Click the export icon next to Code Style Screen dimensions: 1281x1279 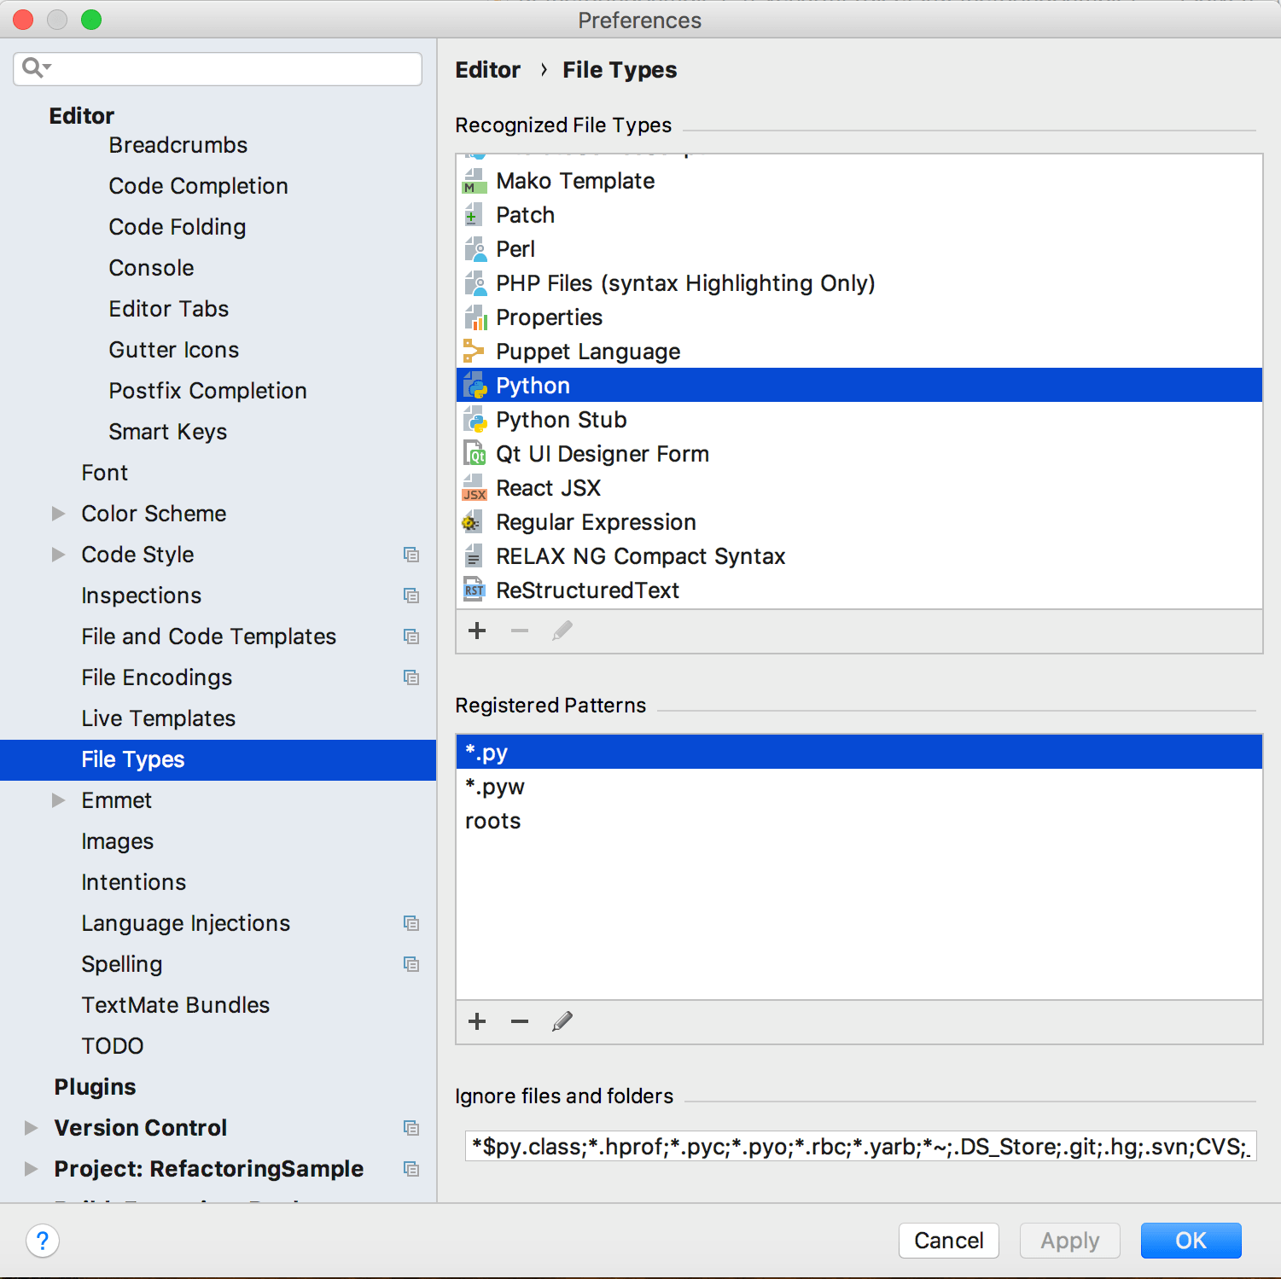[412, 555]
